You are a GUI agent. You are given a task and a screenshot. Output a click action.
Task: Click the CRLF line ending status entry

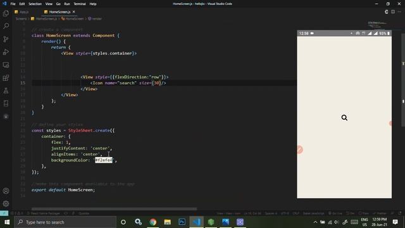pos(296,213)
